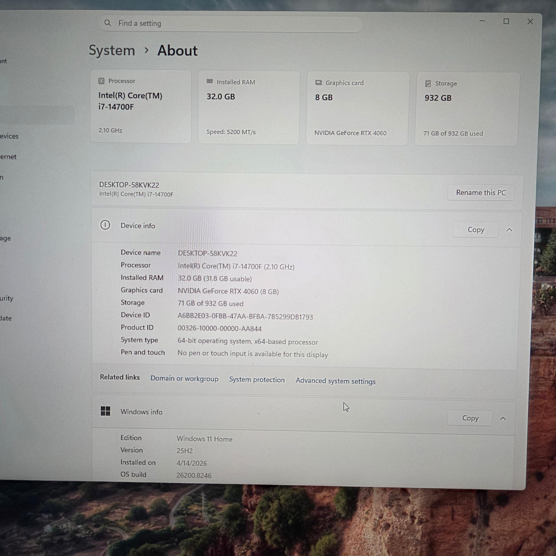This screenshot has width=556, height=556.
Task: Open the System protection link
Action: 257,380
